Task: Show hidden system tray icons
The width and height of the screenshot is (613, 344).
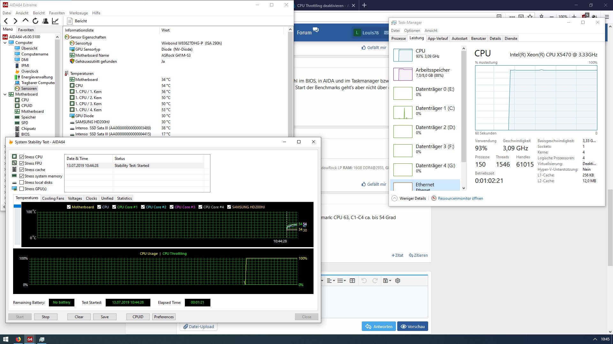Action: 595,339
